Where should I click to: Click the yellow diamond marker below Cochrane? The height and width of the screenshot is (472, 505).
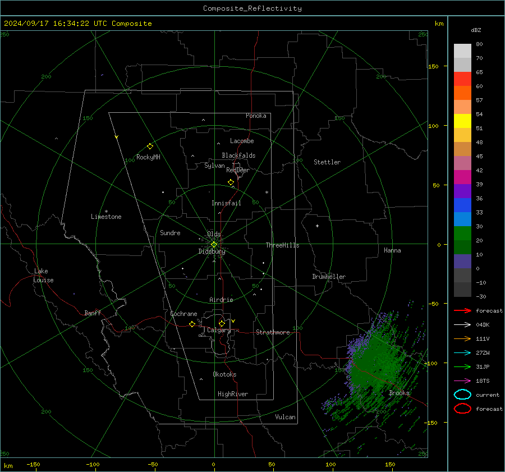[x=192, y=324]
